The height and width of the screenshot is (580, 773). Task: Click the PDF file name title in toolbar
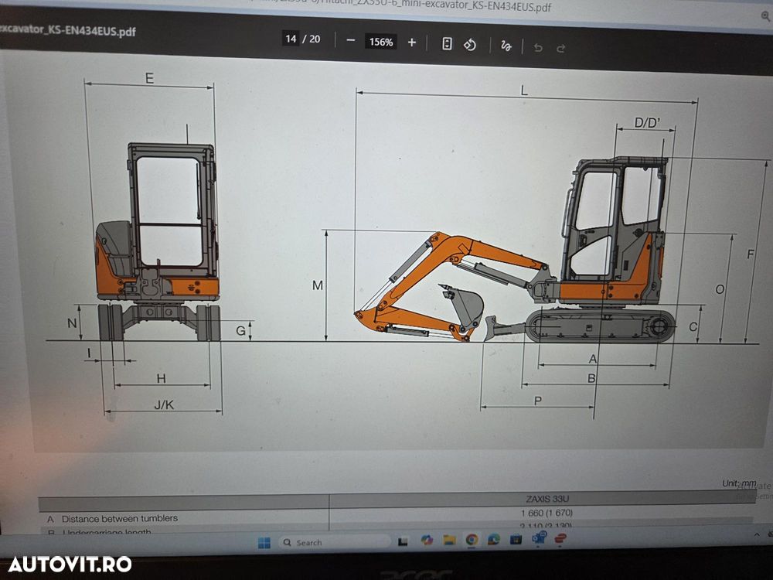[67, 29]
